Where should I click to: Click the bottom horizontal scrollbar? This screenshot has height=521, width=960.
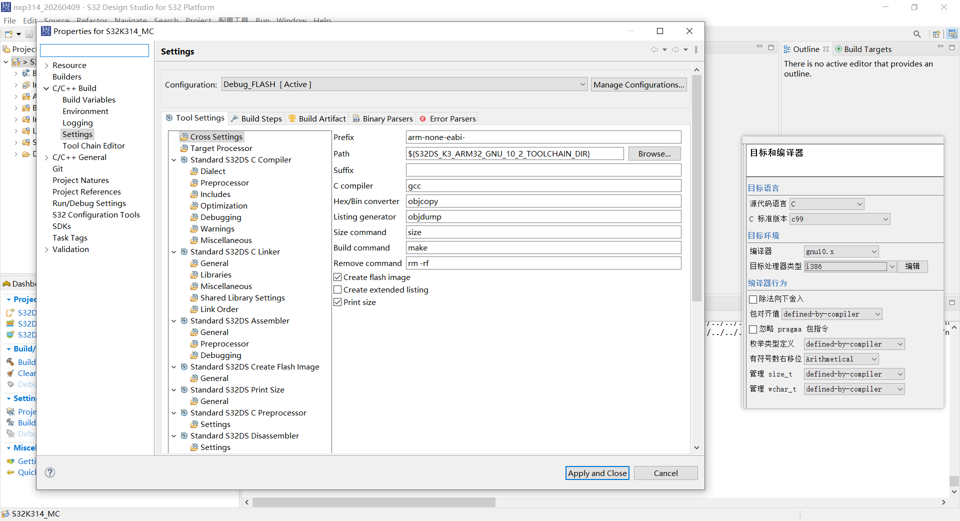point(374,502)
